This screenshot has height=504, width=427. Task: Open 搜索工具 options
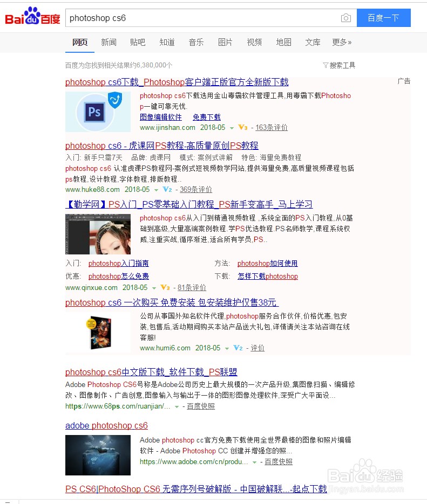click(342, 66)
